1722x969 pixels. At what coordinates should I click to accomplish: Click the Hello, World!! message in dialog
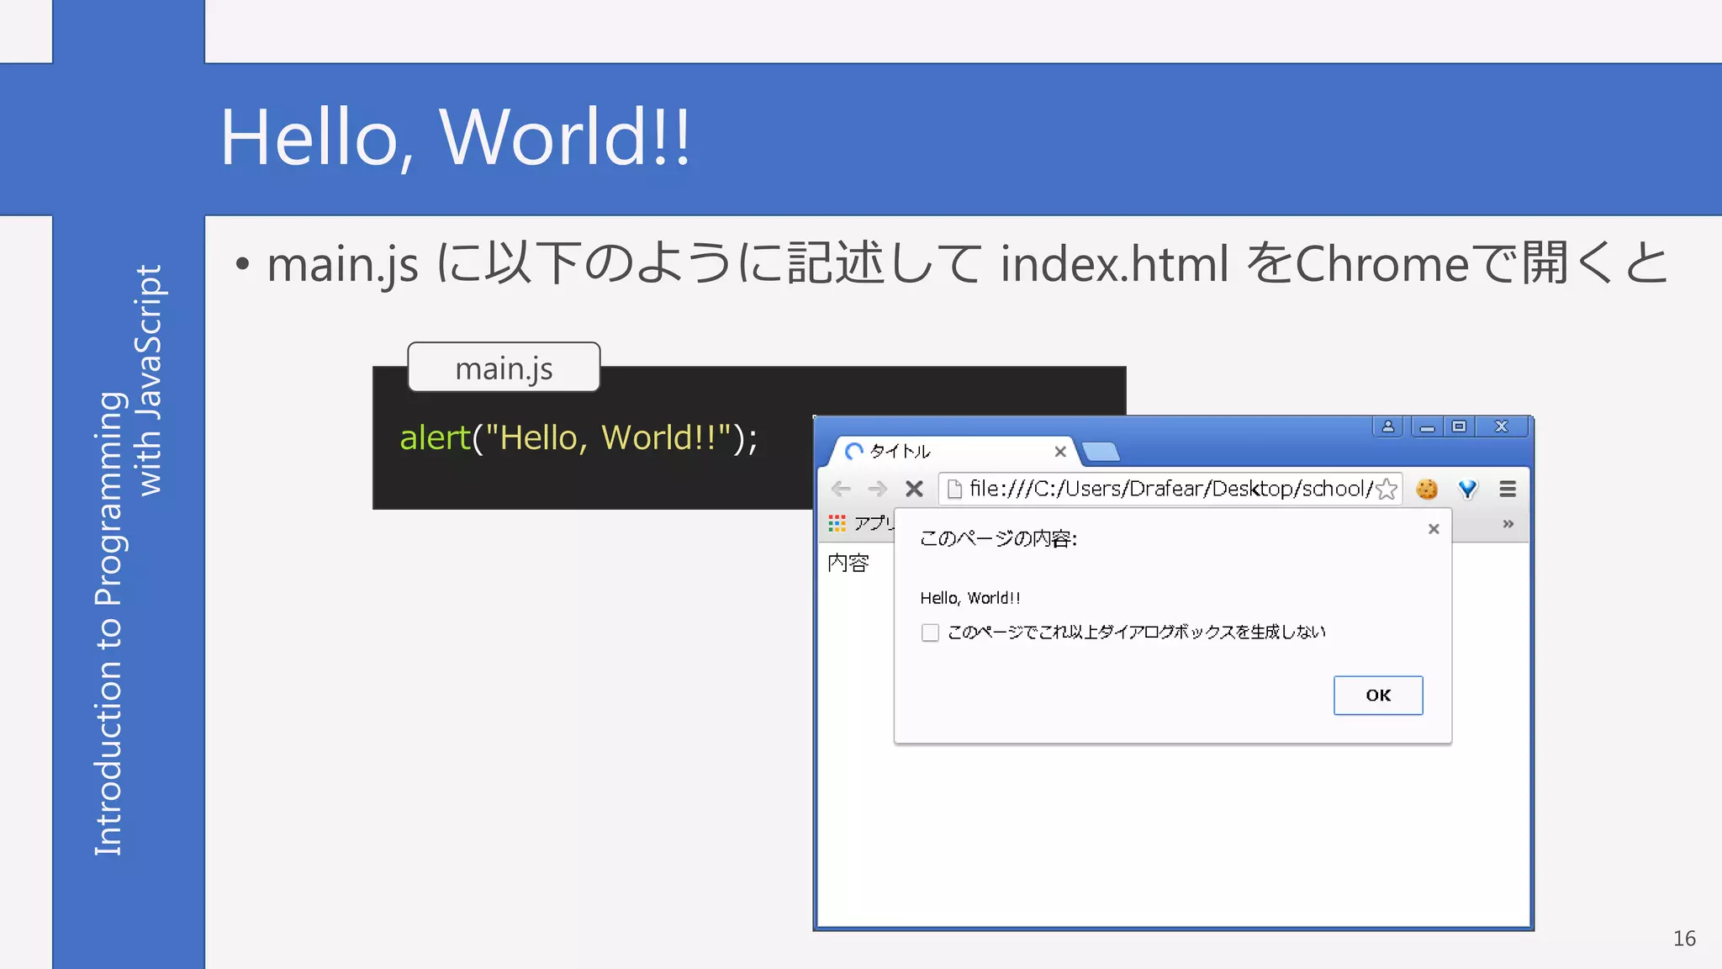970,598
